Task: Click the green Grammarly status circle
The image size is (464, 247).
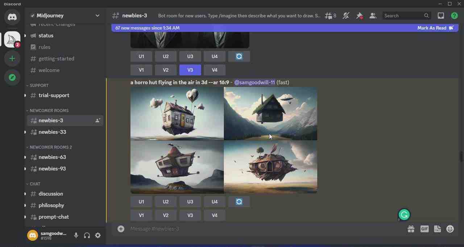Action: (x=404, y=214)
